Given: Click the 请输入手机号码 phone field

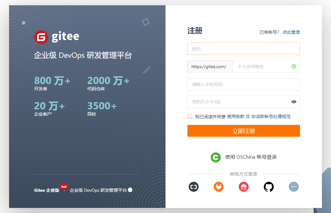Looking at the screenshot, I should pyautogui.click(x=244, y=84).
